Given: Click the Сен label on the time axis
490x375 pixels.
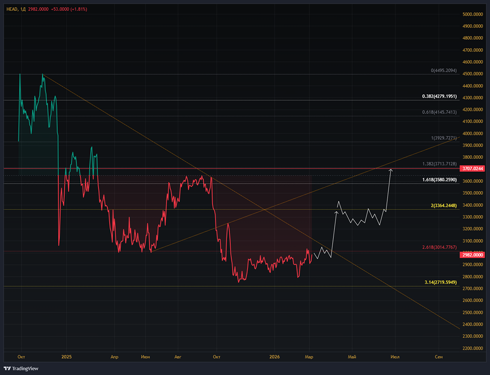Looking at the screenshot, I should (439, 357).
